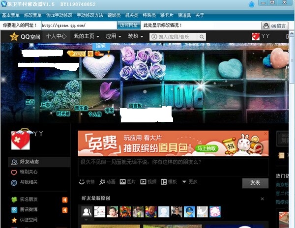Click the 马上抽取 button on the ad
The height and width of the screenshot is (228, 295).
(x=206, y=149)
